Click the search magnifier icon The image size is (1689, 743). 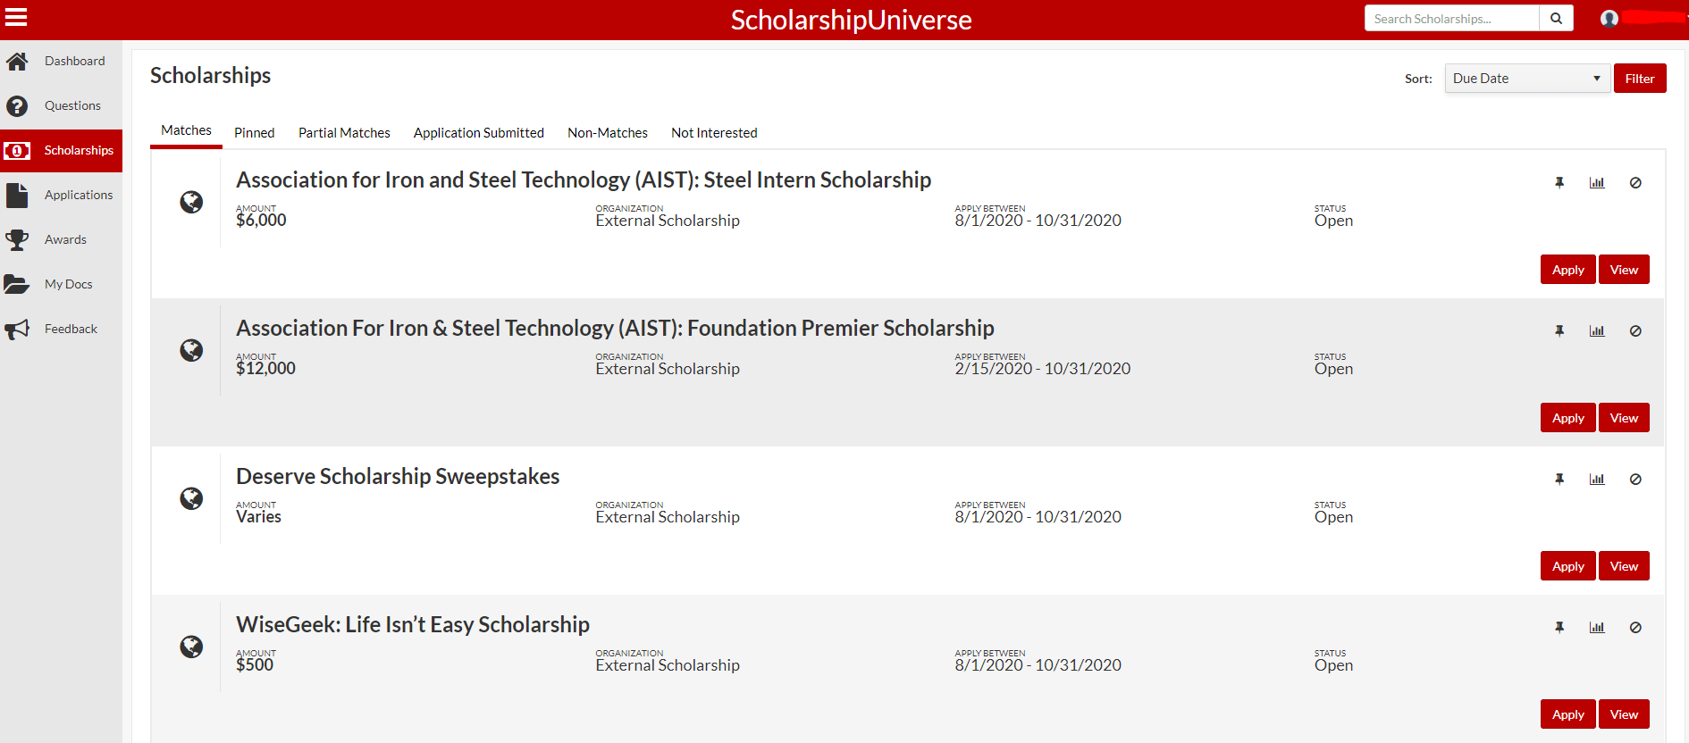click(x=1556, y=19)
